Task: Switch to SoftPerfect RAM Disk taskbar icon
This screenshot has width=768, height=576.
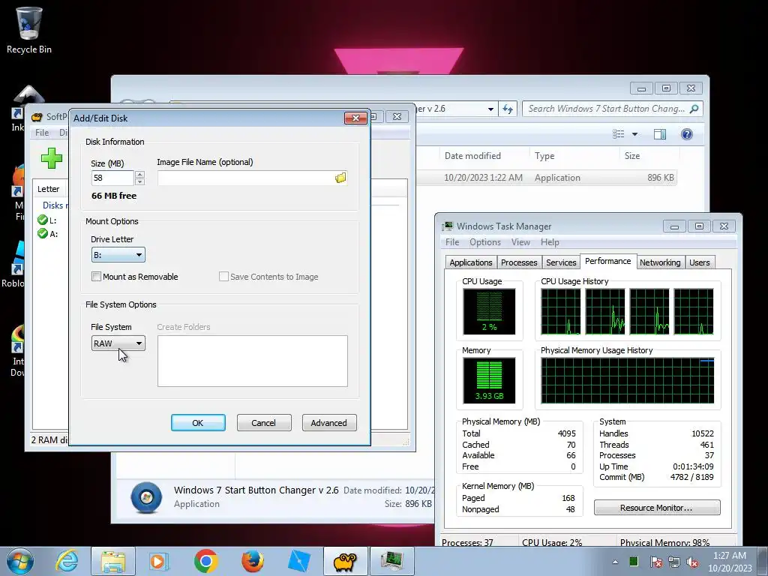Action: pyautogui.click(x=345, y=561)
